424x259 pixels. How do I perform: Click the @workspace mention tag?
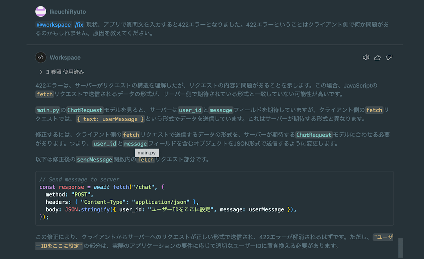[54, 25]
